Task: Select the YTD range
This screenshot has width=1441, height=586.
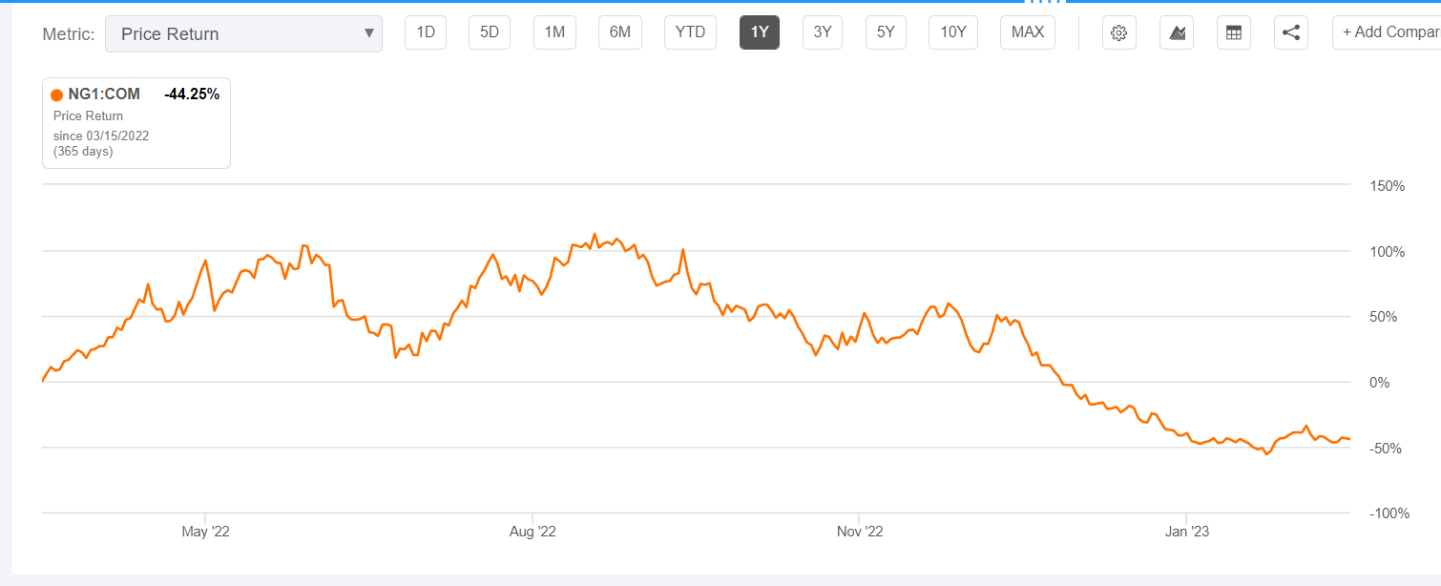Action: 690,32
